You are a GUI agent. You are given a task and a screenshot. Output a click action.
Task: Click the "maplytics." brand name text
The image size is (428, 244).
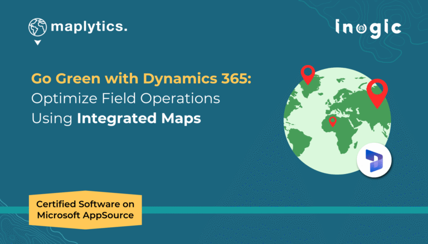point(89,27)
